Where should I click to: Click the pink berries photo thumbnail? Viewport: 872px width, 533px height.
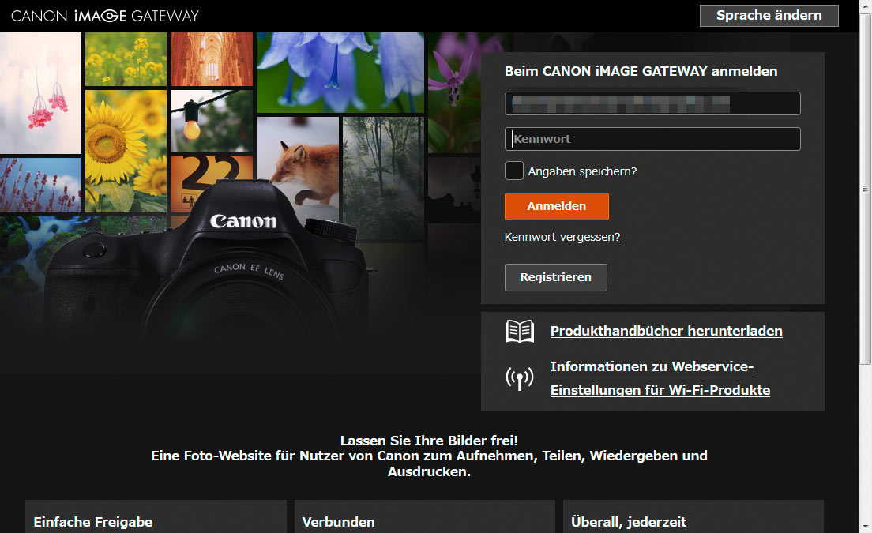(40, 92)
